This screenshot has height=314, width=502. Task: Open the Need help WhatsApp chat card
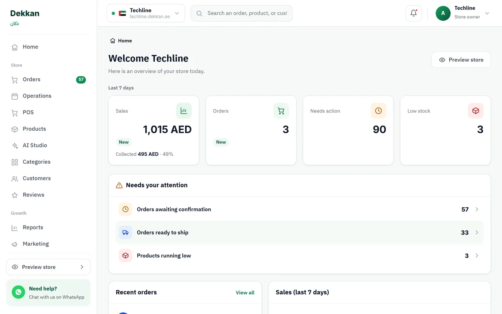[49, 293]
